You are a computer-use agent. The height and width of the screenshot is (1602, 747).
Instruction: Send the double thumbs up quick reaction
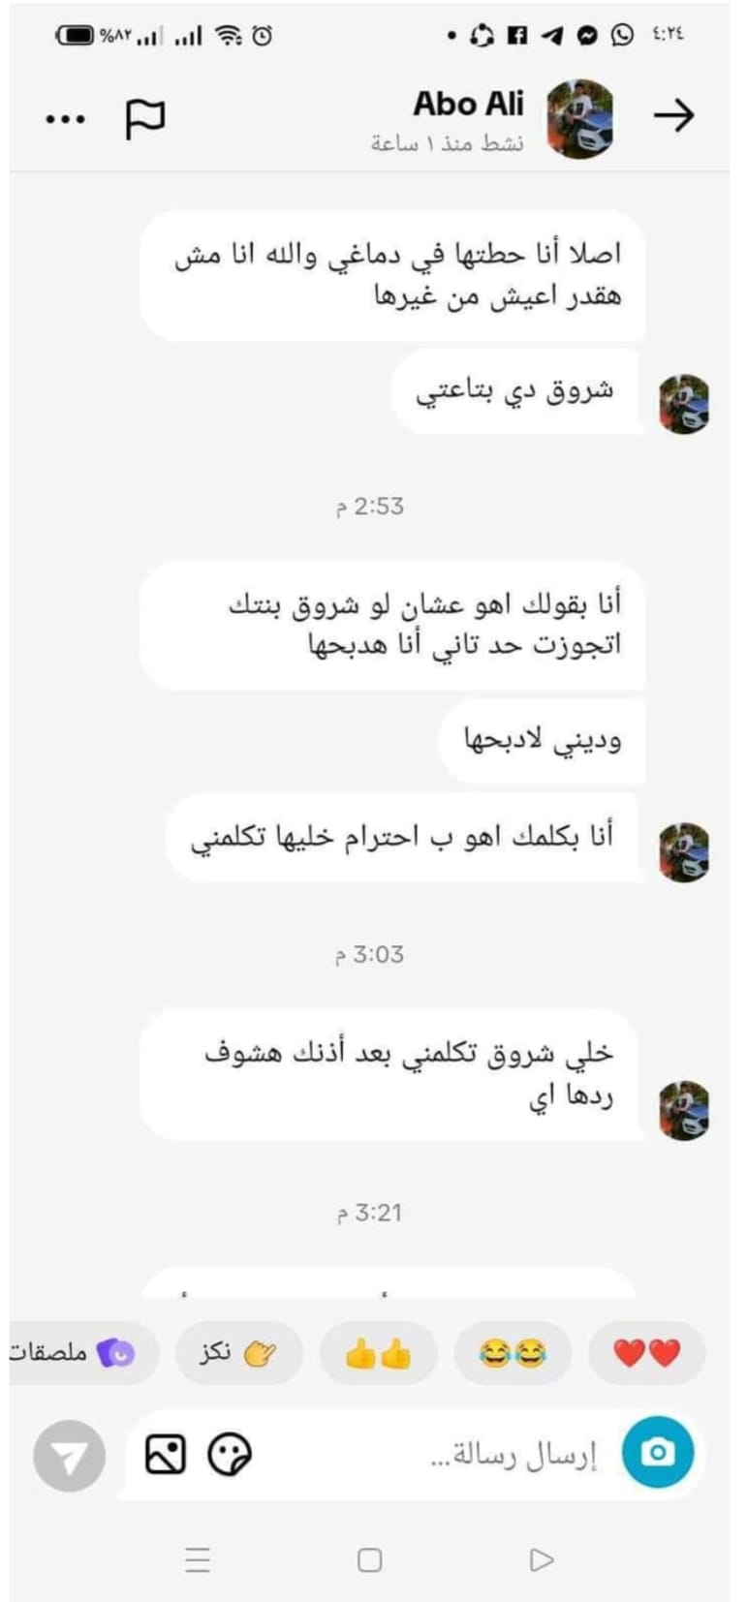click(379, 1353)
